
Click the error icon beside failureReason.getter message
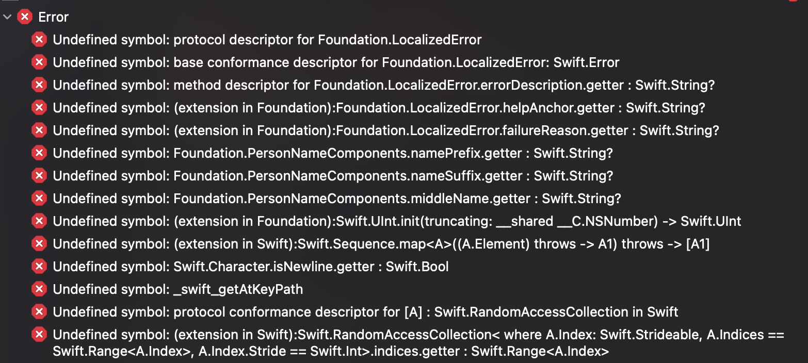[x=39, y=130]
